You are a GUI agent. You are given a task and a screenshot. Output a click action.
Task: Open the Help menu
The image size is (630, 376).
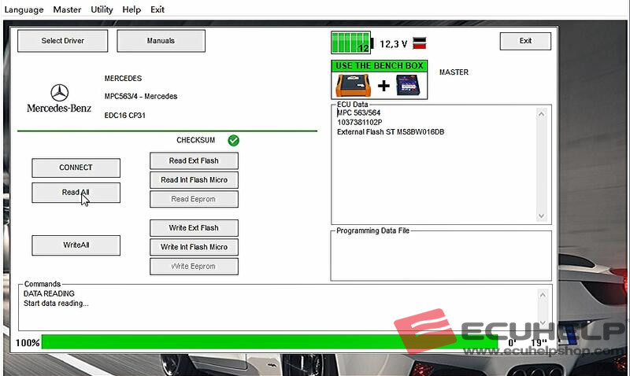click(132, 9)
